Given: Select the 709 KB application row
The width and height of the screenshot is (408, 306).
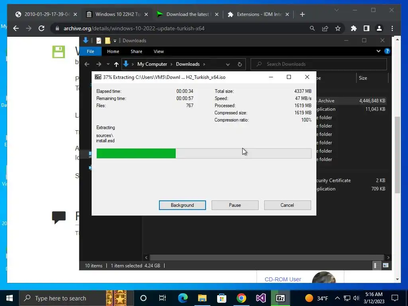Looking at the screenshot, I should click(x=351, y=188).
